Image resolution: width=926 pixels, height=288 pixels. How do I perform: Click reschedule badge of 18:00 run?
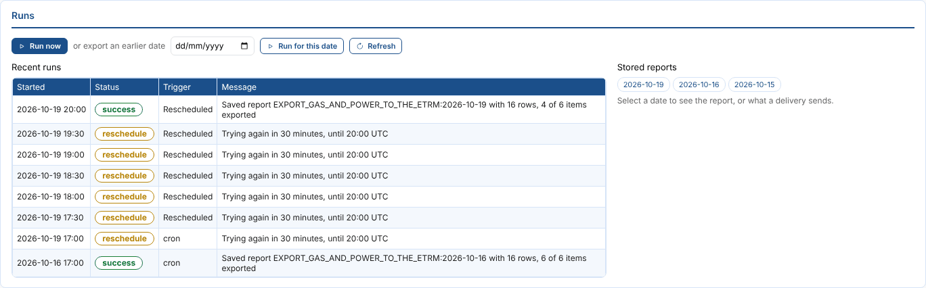(125, 197)
